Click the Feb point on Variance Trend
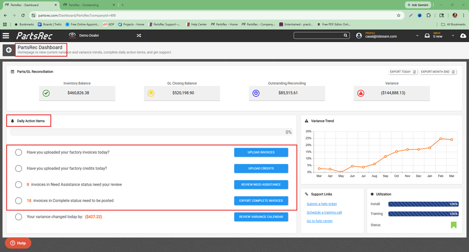 point(441,139)
